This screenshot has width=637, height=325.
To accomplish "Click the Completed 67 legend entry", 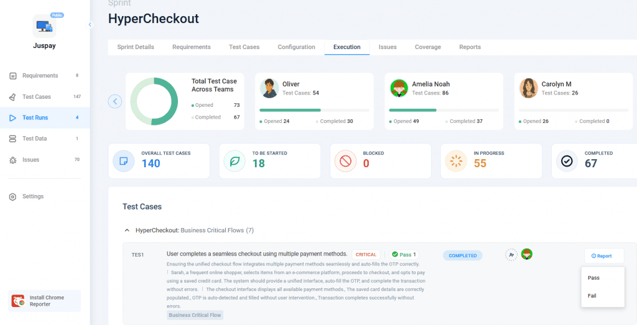I will click(216, 117).
